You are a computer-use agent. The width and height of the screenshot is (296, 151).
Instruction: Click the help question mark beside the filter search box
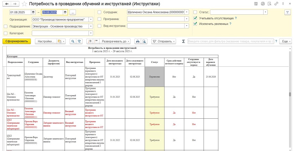pos(276,41)
